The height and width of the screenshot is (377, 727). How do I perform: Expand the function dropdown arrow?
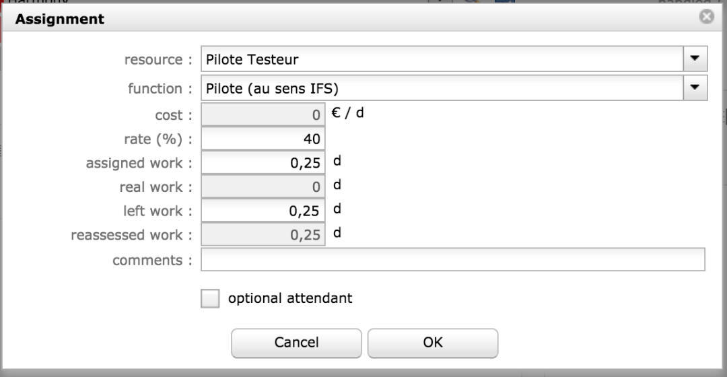point(695,88)
